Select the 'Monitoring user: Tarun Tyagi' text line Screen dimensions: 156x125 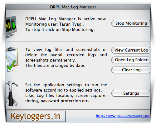(x=55, y=24)
